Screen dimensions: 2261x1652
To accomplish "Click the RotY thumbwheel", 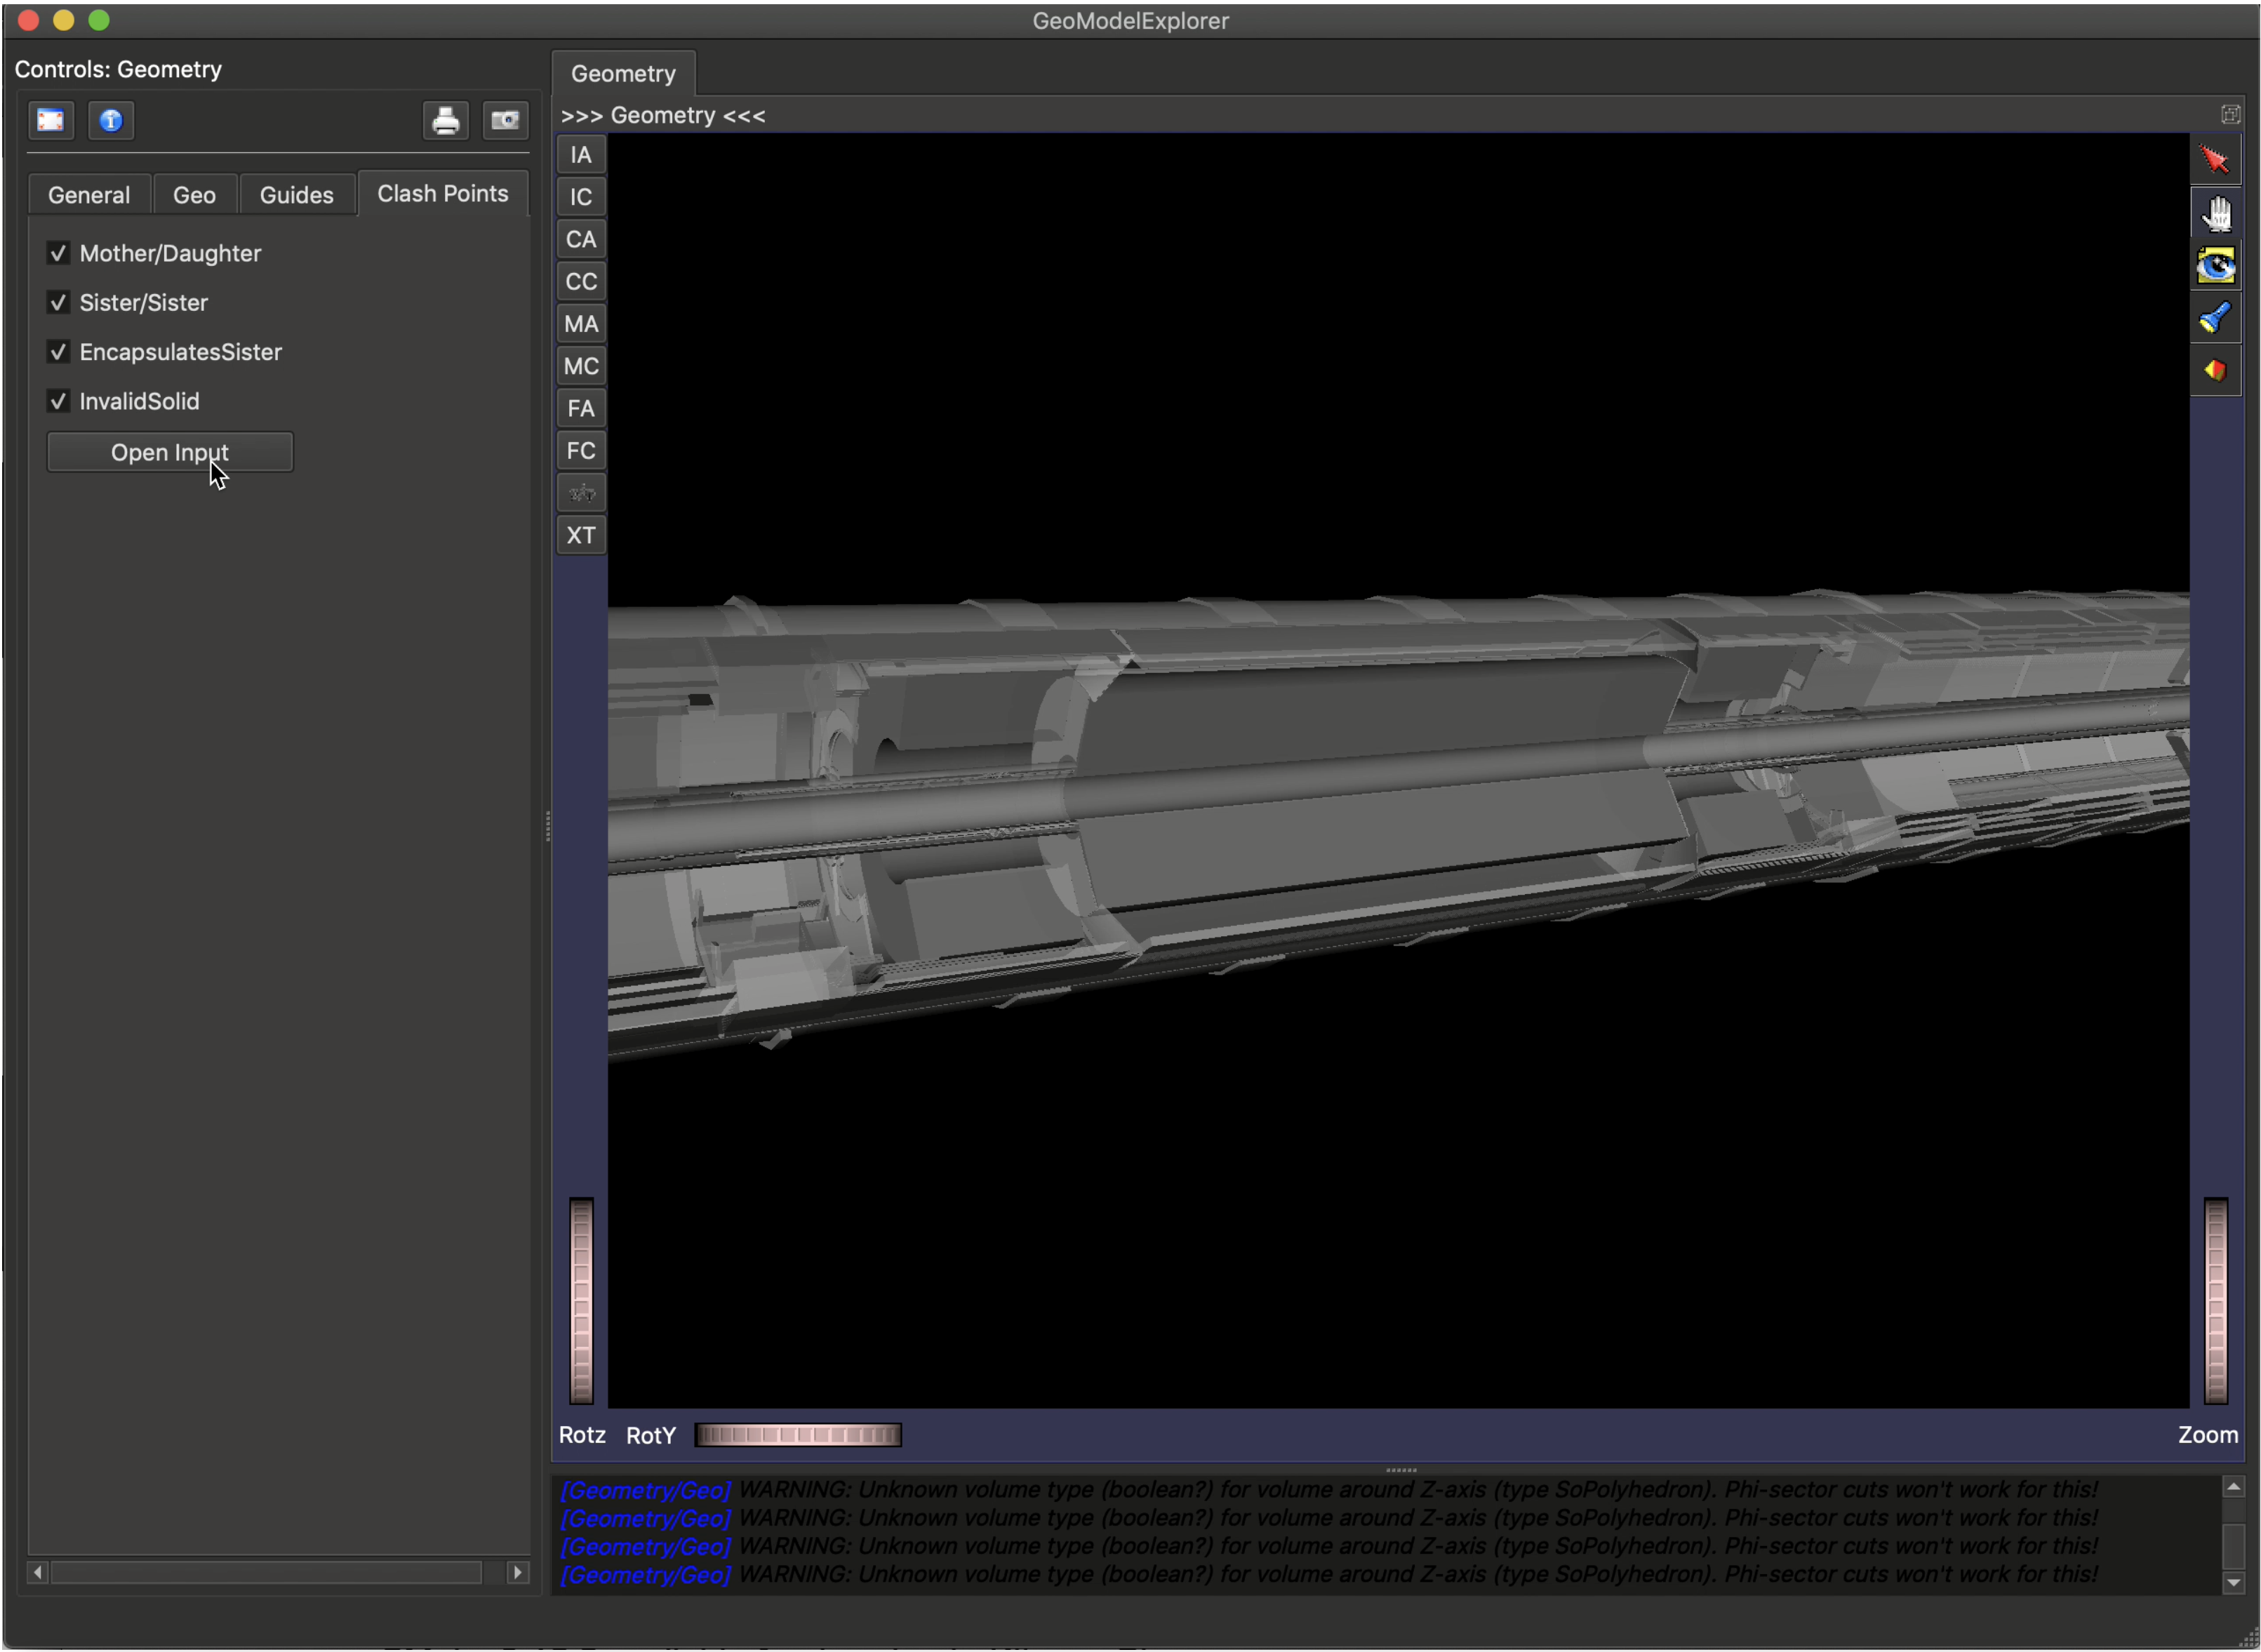I will (798, 1435).
